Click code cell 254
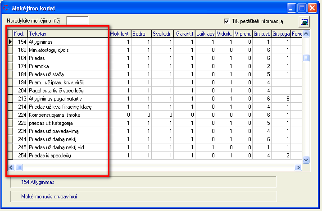The image size is (322, 211). [20, 156]
